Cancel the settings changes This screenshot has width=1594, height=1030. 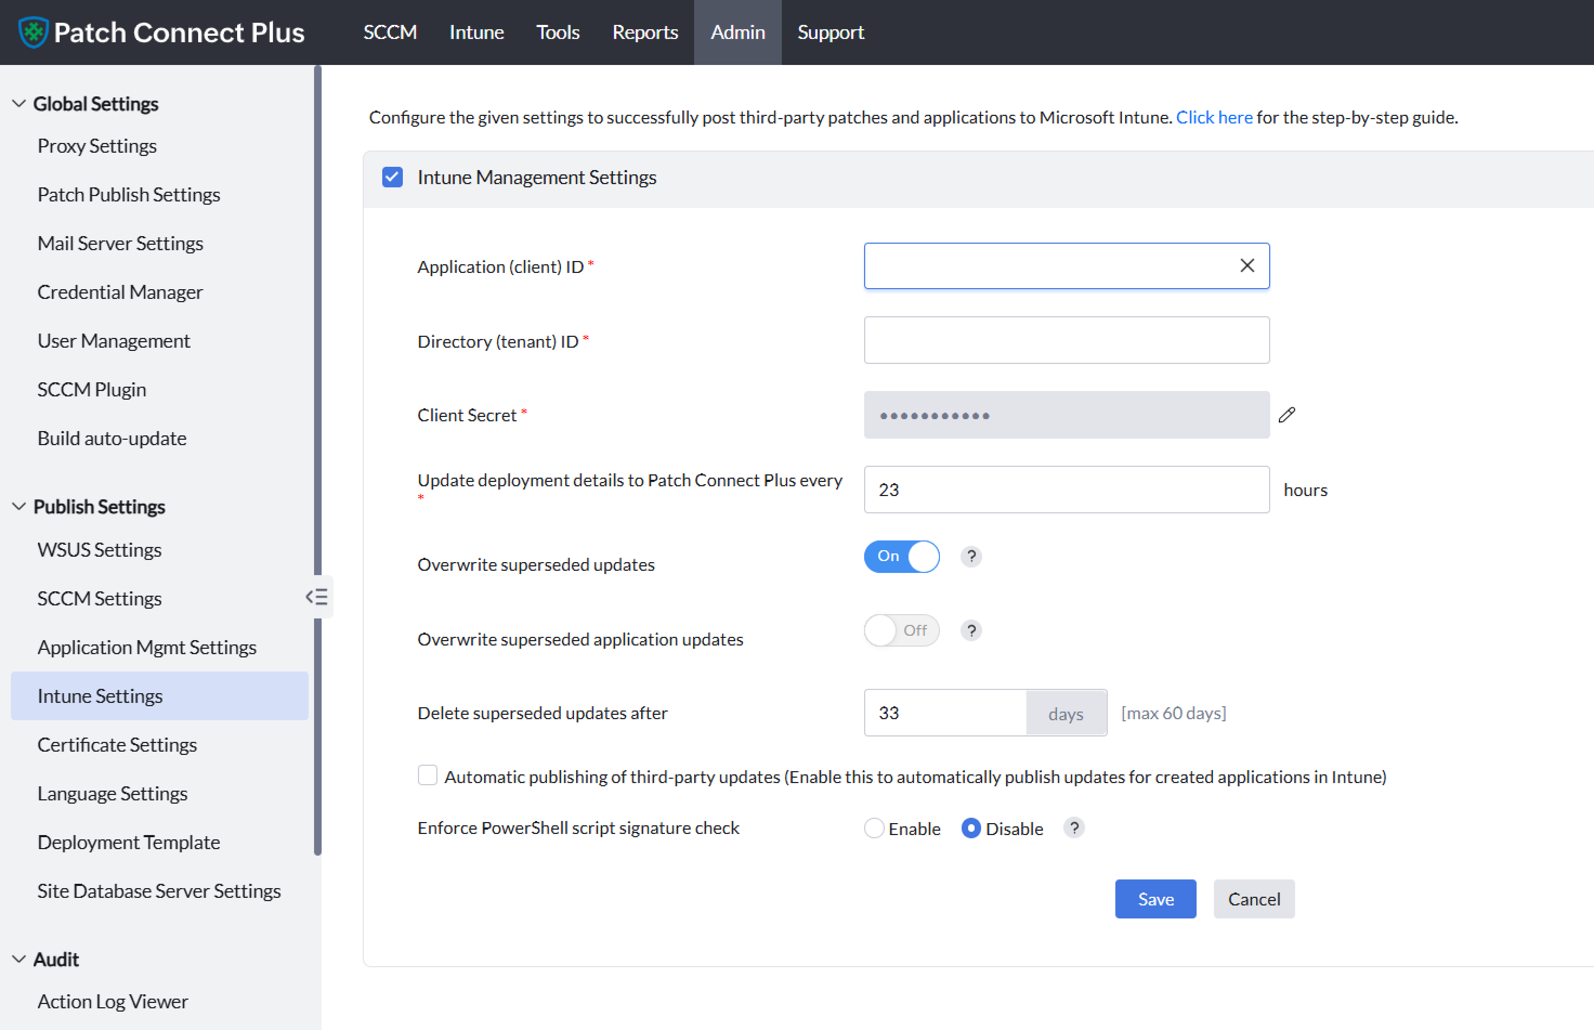pyautogui.click(x=1253, y=899)
